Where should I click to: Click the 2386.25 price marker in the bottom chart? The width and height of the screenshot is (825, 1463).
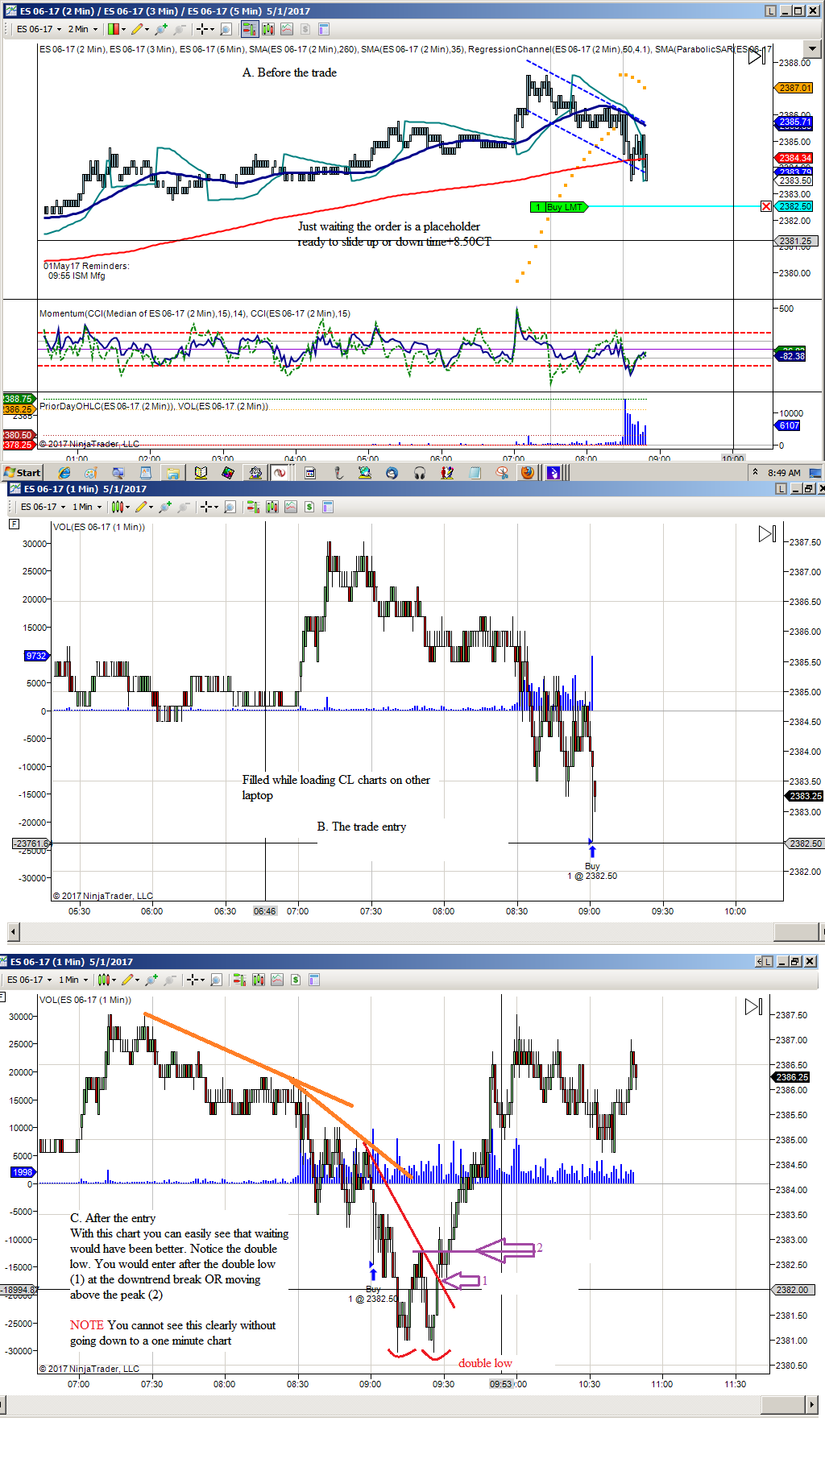click(x=792, y=1077)
